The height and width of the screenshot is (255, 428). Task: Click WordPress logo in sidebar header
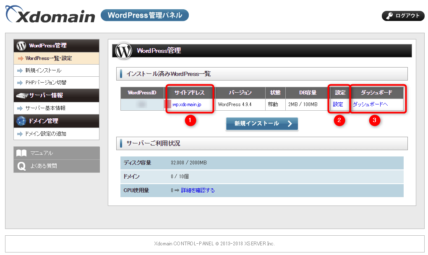click(21, 45)
